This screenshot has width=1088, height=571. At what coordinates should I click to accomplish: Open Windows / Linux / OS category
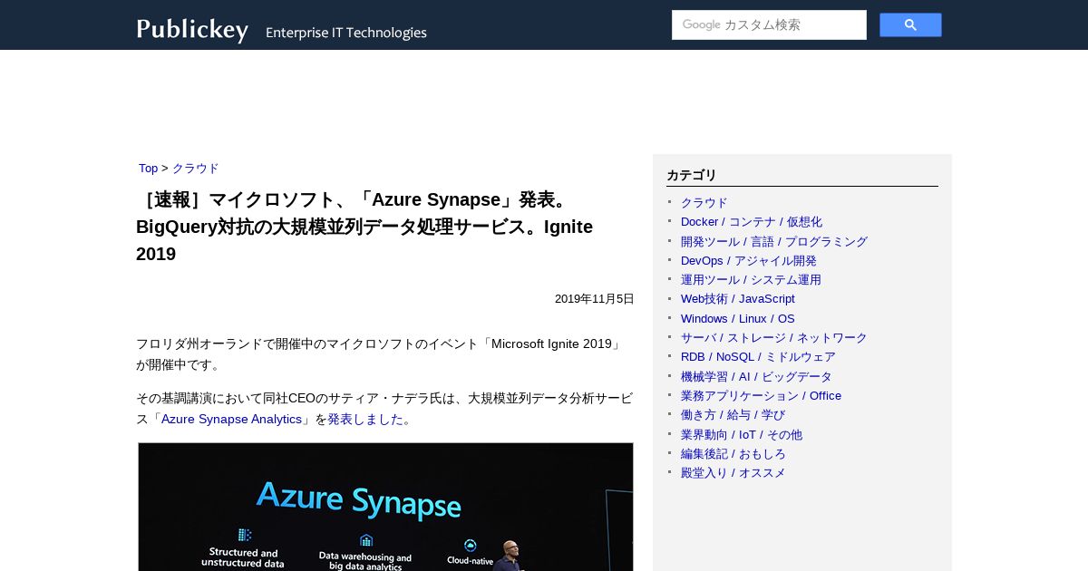[738, 319]
